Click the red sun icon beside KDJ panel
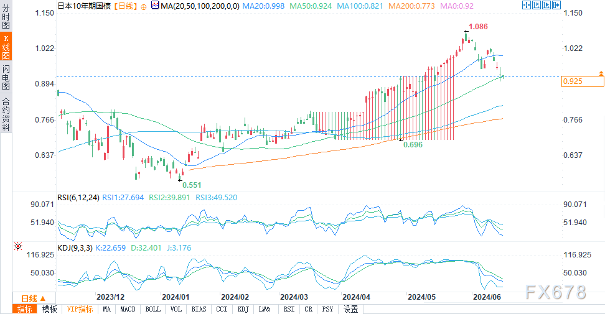The width and height of the screenshot is (605, 314). click(18, 247)
